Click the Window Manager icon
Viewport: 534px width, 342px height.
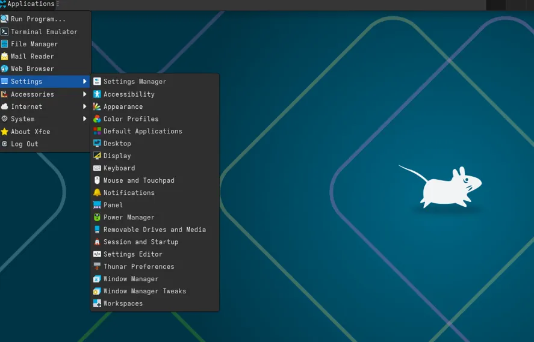[97, 279]
